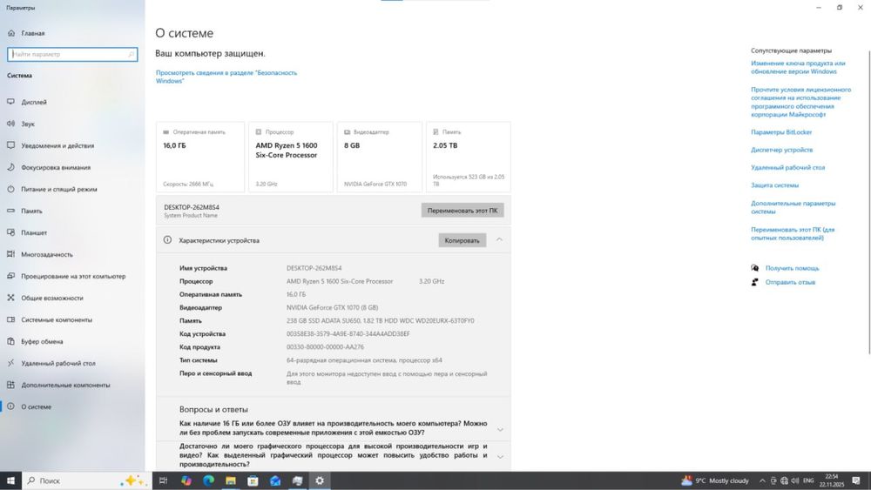Open the Параметры BitLocker link
Image resolution: width=871 pixels, height=490 pixels.
781,132
